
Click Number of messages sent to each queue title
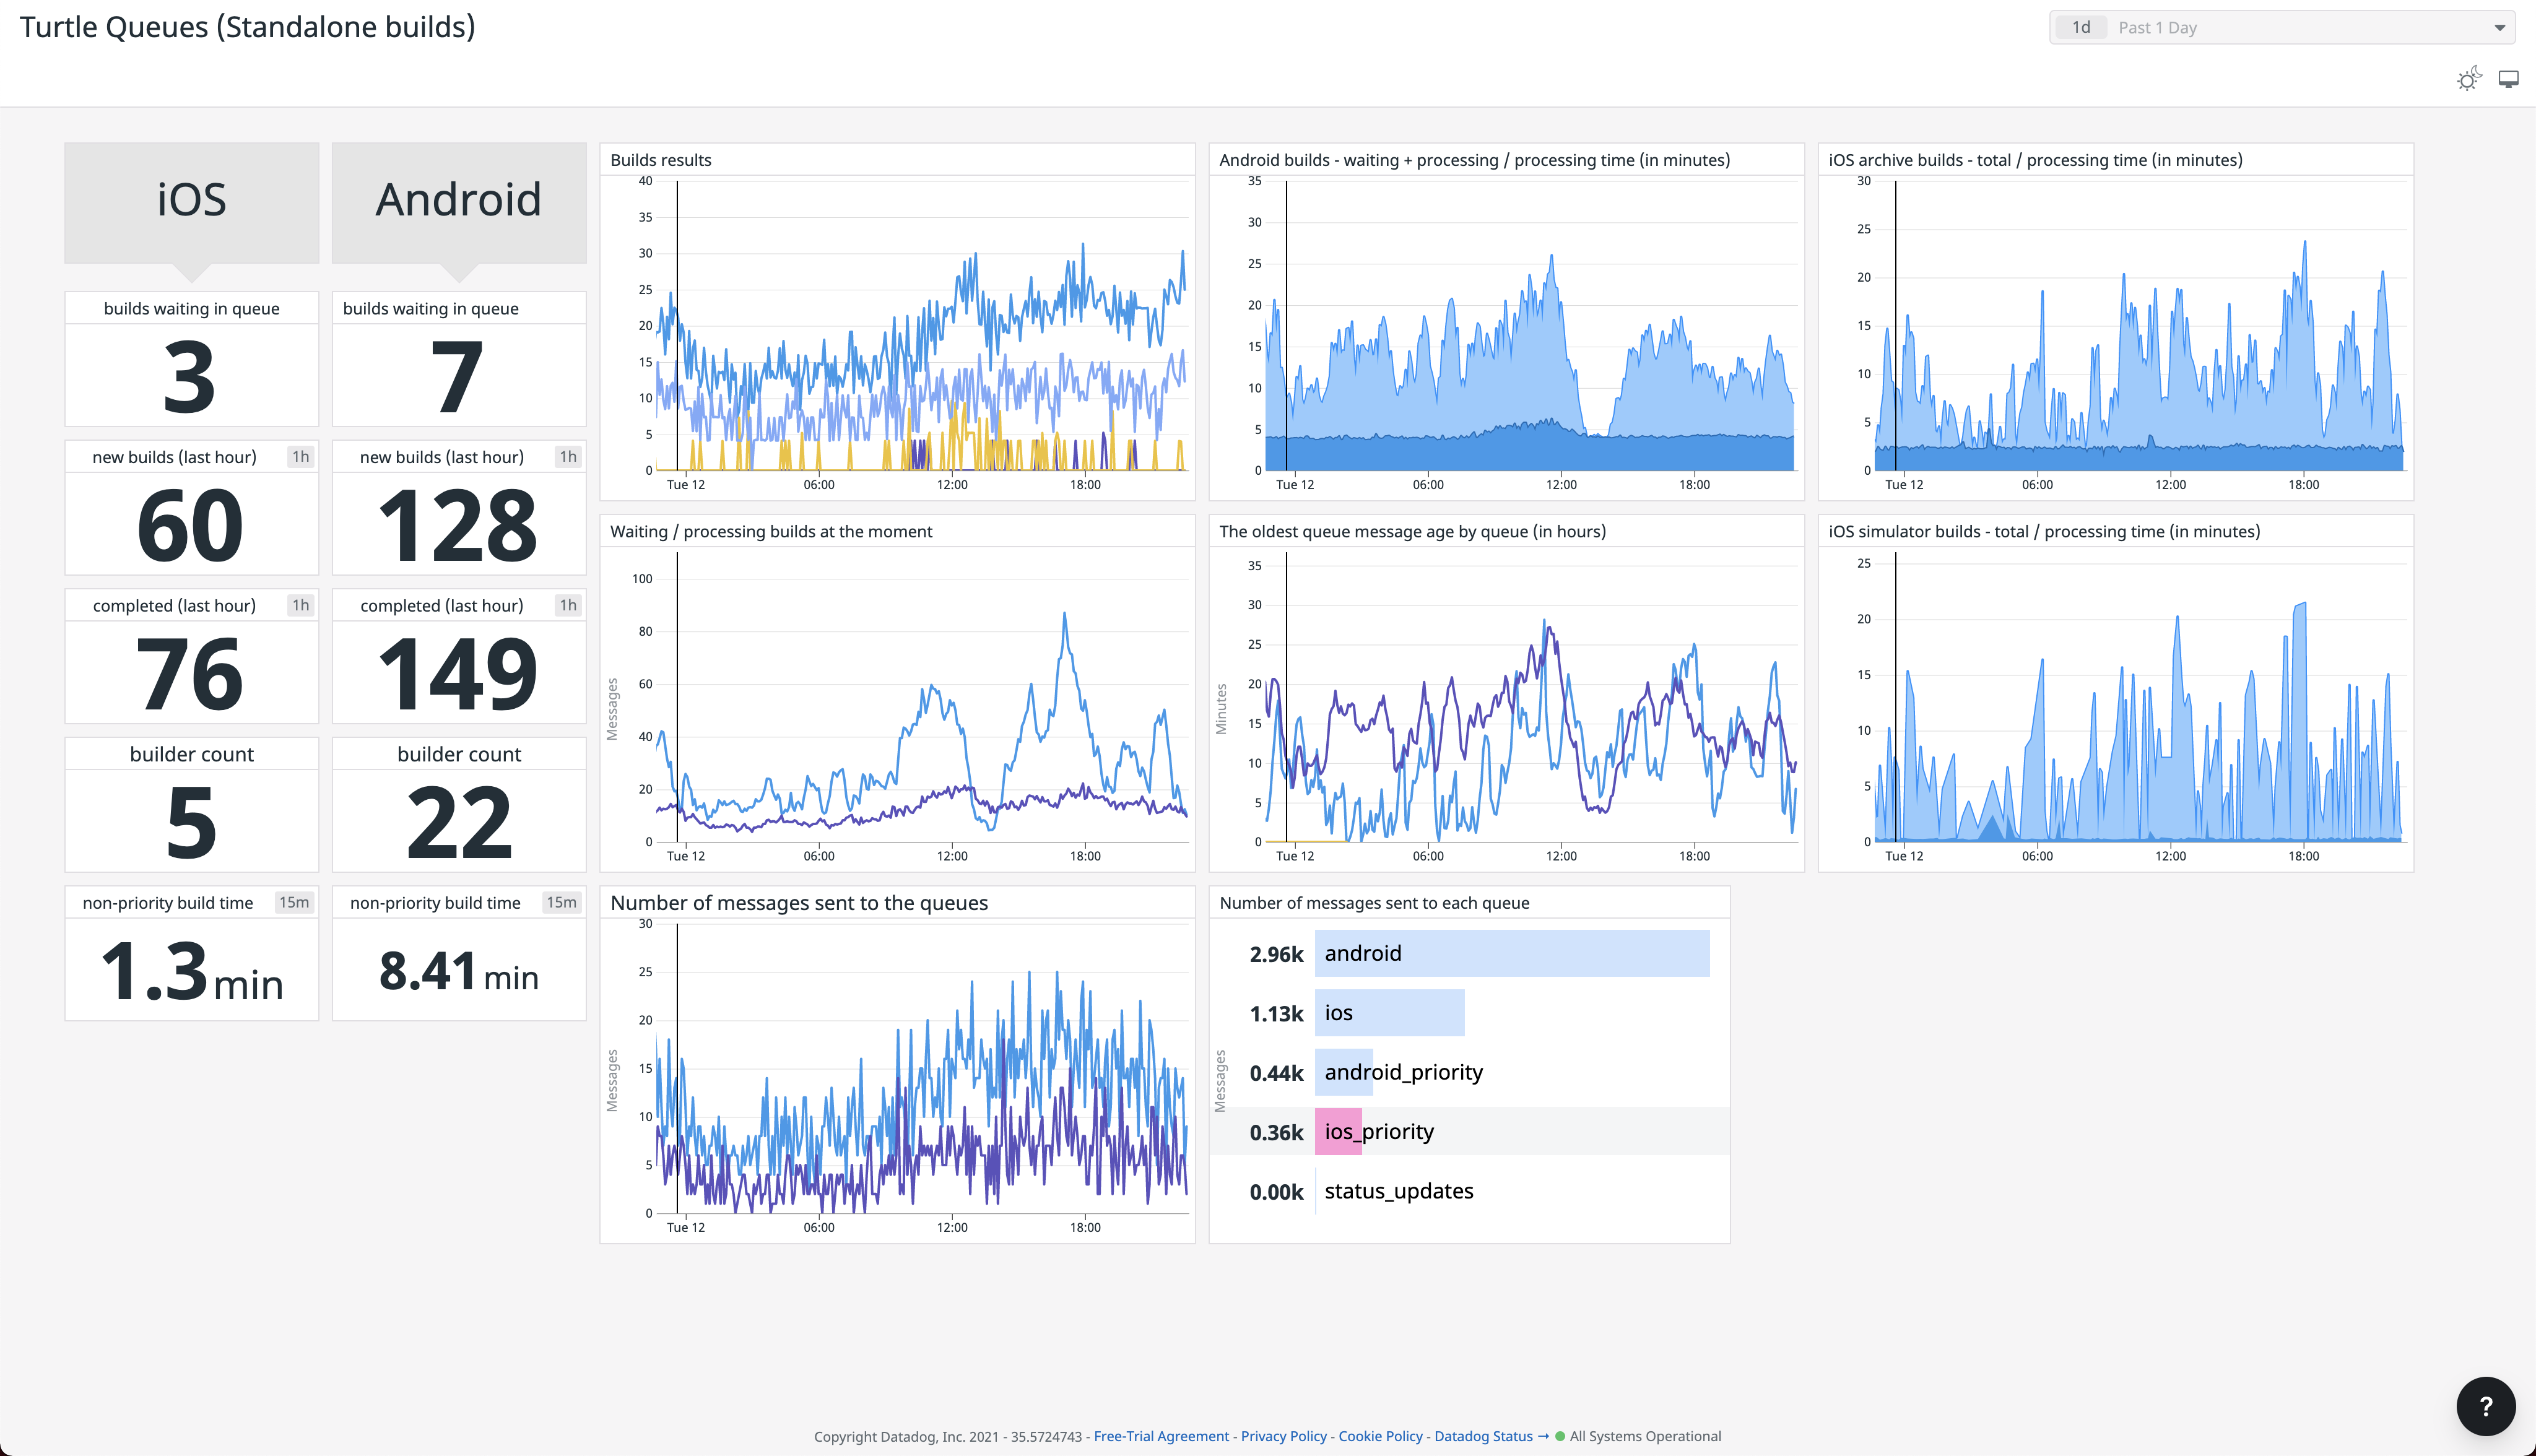pos(1374,903)
